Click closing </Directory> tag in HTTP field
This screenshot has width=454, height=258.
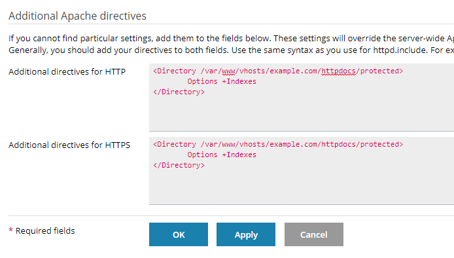tap(179, 92)
